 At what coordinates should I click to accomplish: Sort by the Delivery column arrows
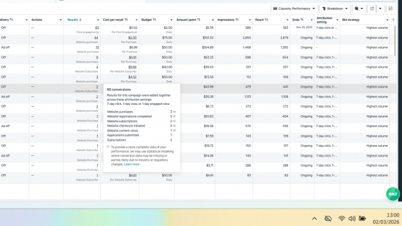(x=11, y=19)
